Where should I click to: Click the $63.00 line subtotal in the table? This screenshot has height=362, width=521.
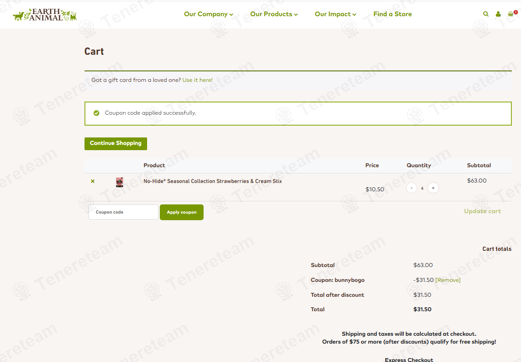click(477, 181)
